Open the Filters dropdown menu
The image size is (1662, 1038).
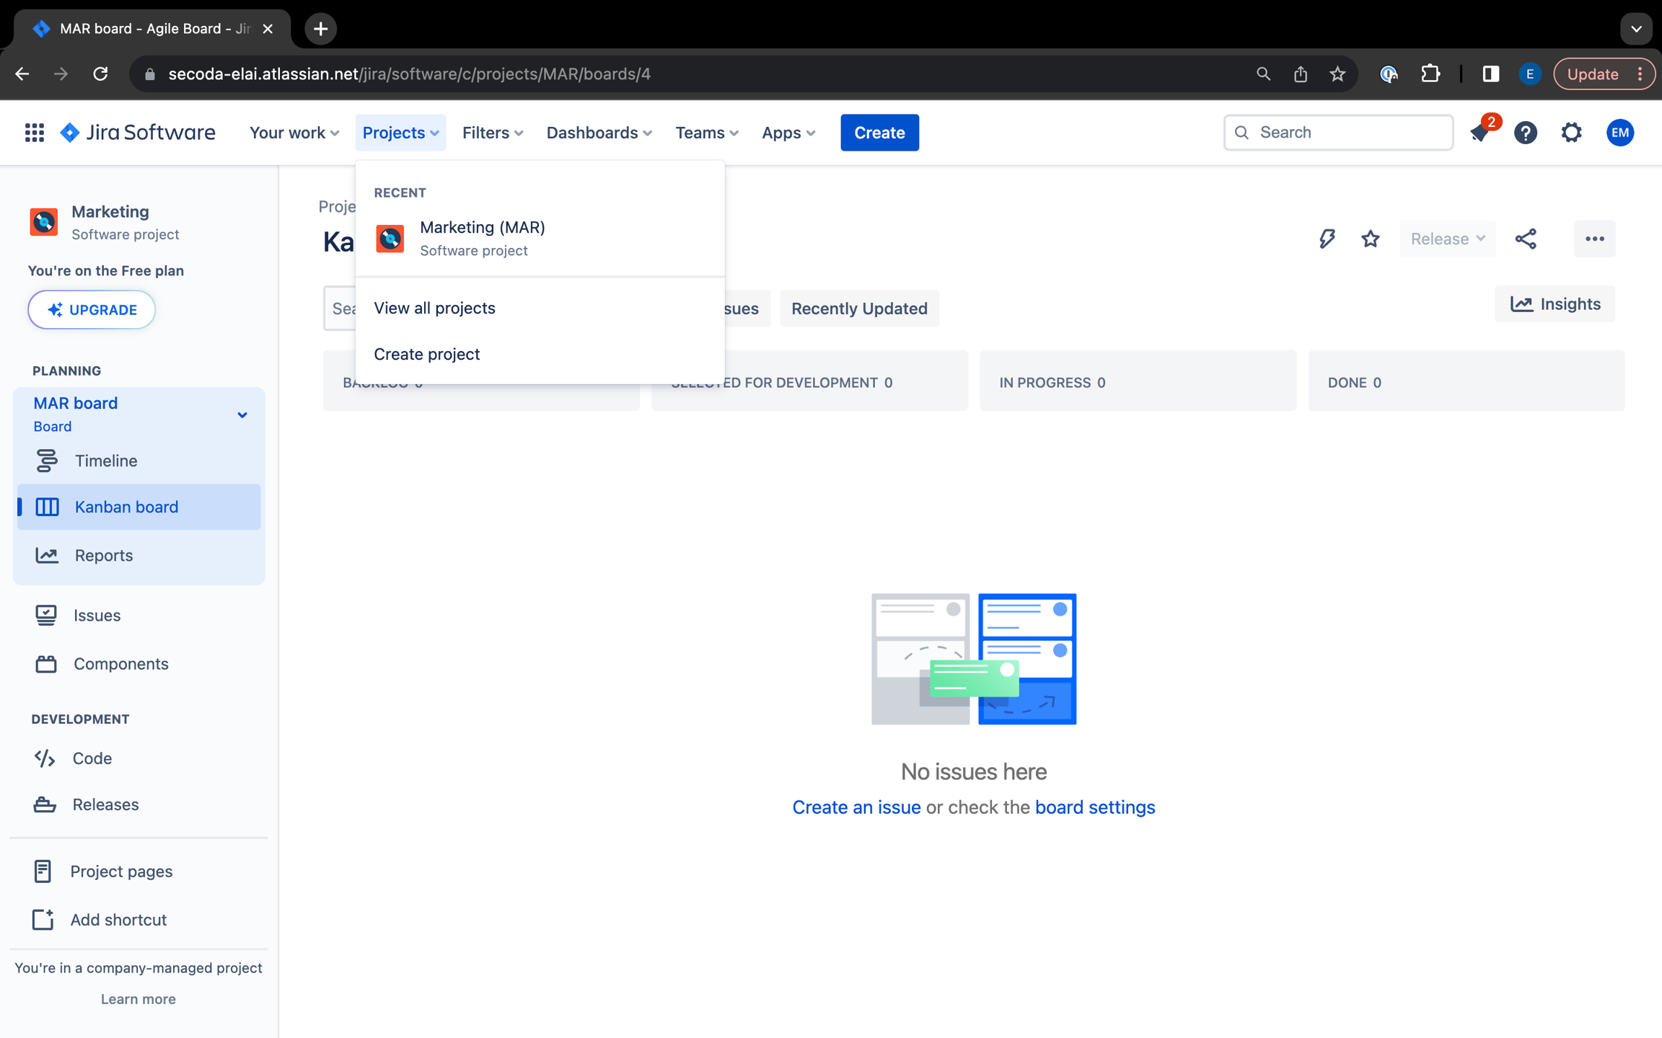[493, 133]
